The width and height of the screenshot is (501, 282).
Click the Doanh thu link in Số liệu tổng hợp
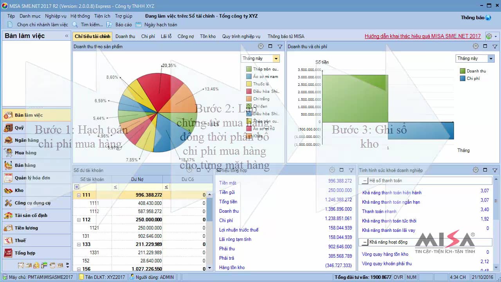[x=229, y=211]
